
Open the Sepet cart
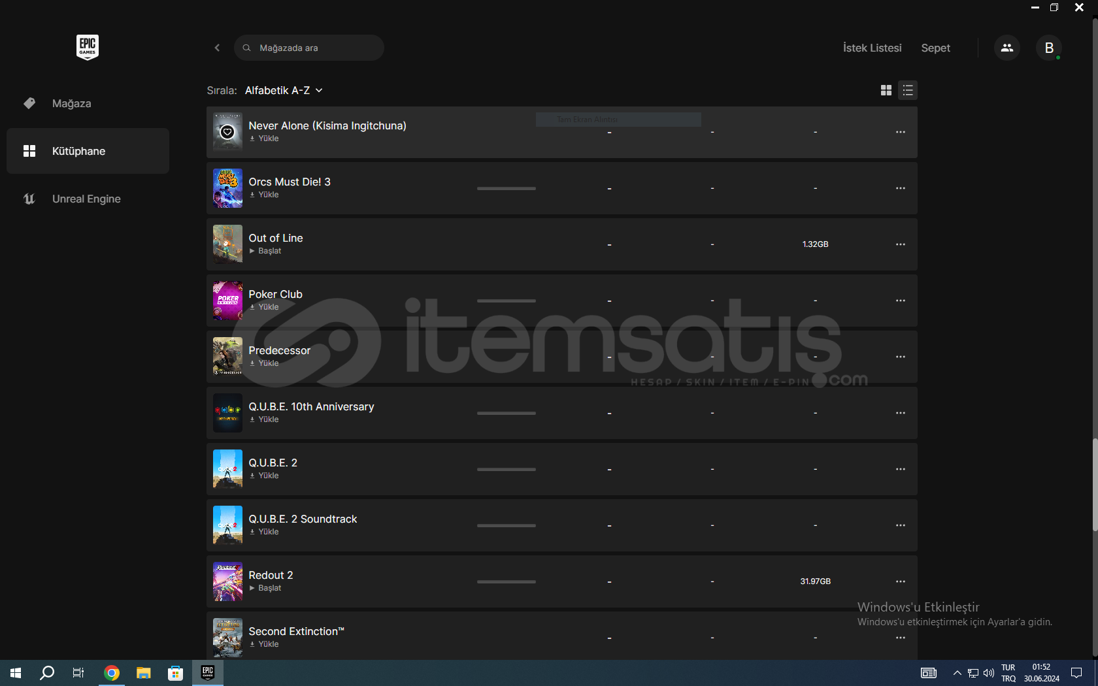pos(935,48)
